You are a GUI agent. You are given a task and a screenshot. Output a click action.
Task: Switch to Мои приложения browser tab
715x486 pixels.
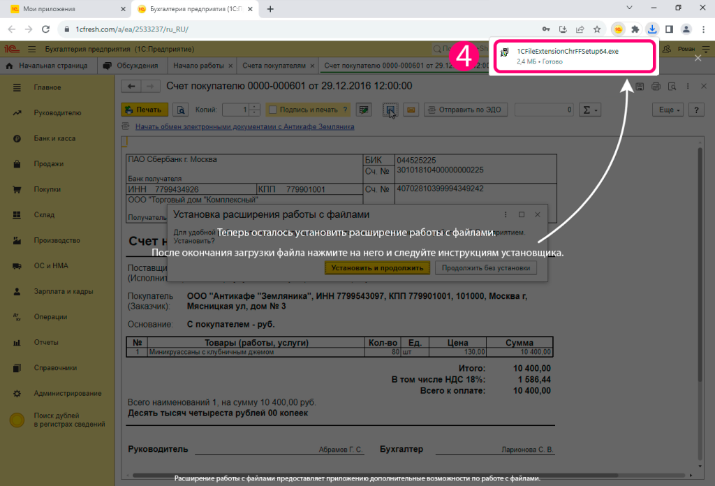pos(66,9)
